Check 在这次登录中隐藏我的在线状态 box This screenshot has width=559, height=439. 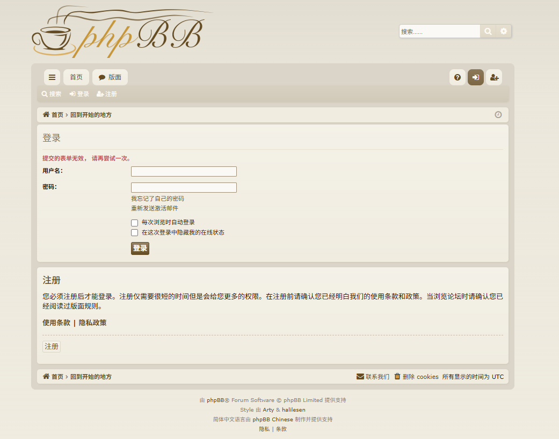click(x=135, y=233)
